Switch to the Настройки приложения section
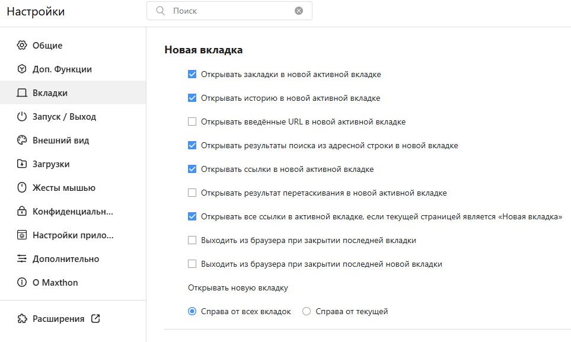 pyautogui.click(x=72, y=235)
